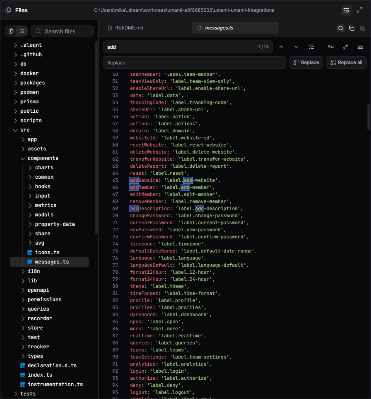Click the Replace button
This screenshot has width=371, height=399.
click(306, 62)
